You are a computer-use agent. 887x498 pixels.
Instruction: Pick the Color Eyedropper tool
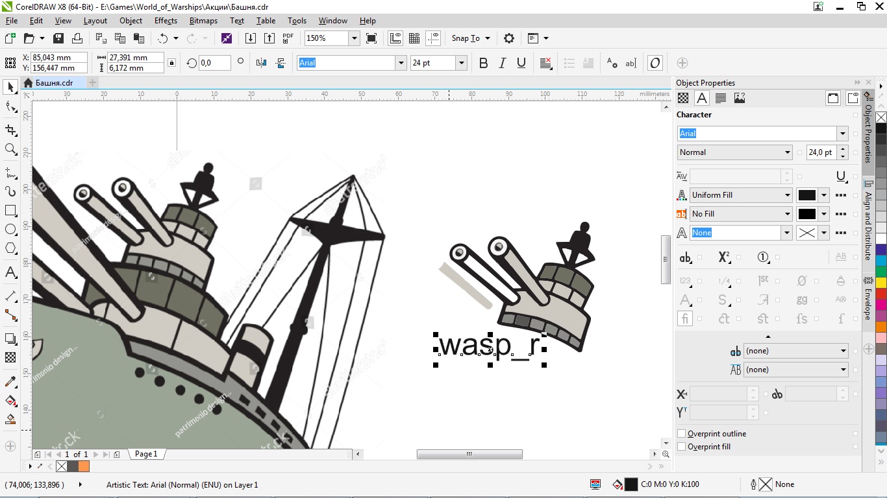[x=10, y=381]
